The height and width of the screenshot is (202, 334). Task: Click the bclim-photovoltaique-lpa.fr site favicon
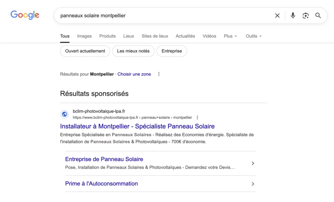64,114
